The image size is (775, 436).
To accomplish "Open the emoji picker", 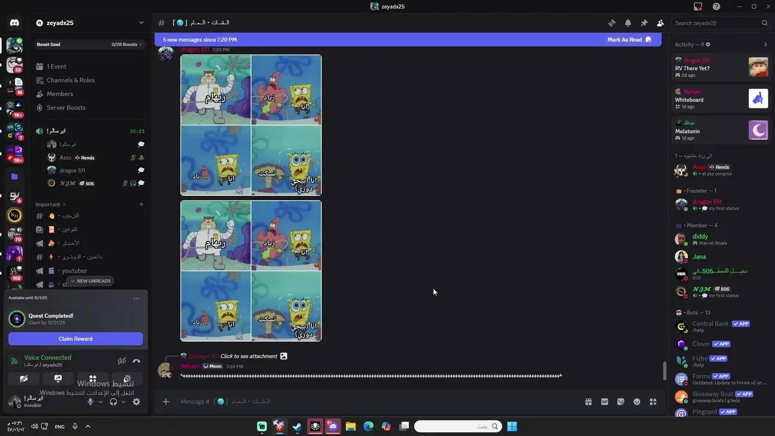I will coord(637,401).
